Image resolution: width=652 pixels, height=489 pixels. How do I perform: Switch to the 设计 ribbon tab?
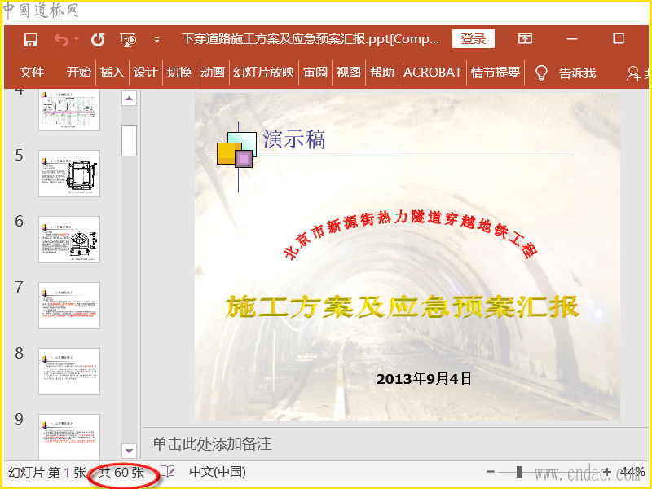click(x=146, y=73)
